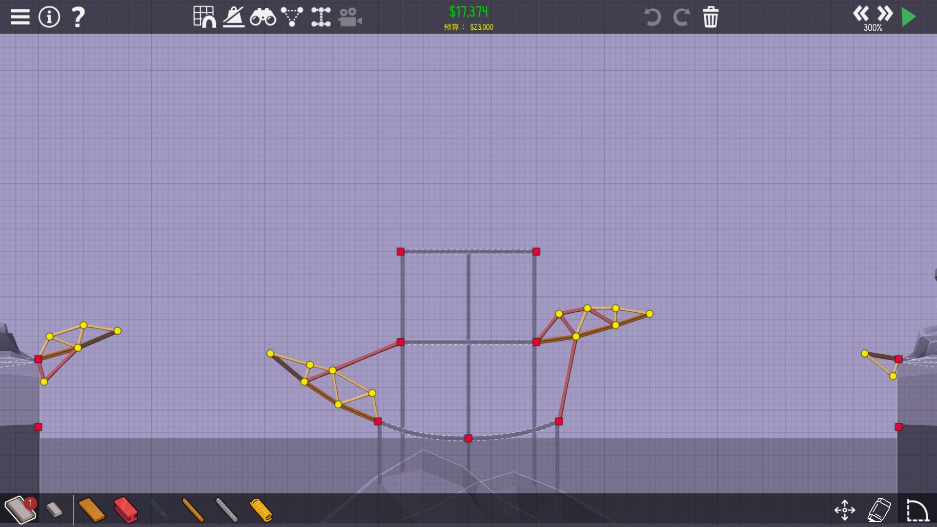Click the camera replay icon

[x=350, y=18]
